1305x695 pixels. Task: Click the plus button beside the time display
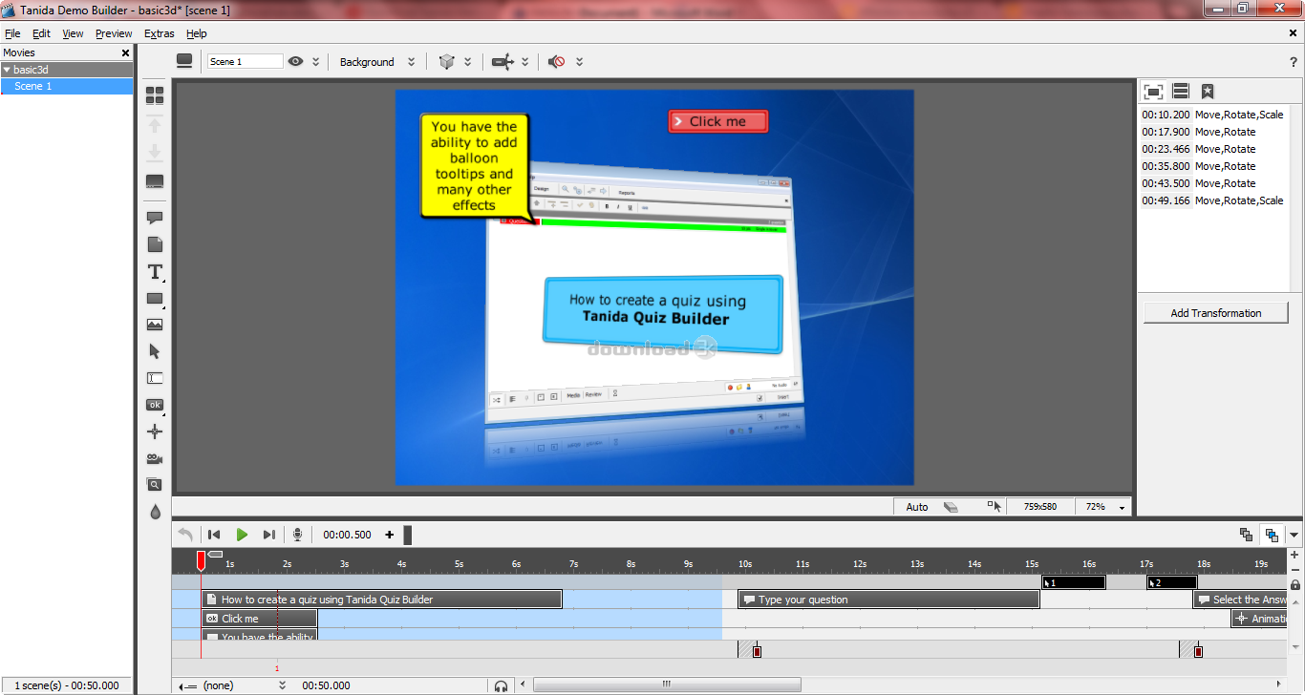[389, 535]
